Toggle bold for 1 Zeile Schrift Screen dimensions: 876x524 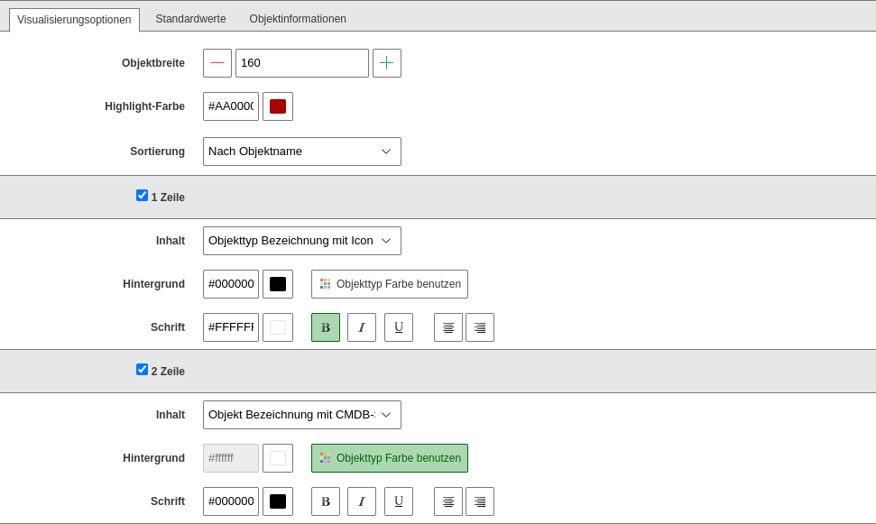tap(326, 327)
